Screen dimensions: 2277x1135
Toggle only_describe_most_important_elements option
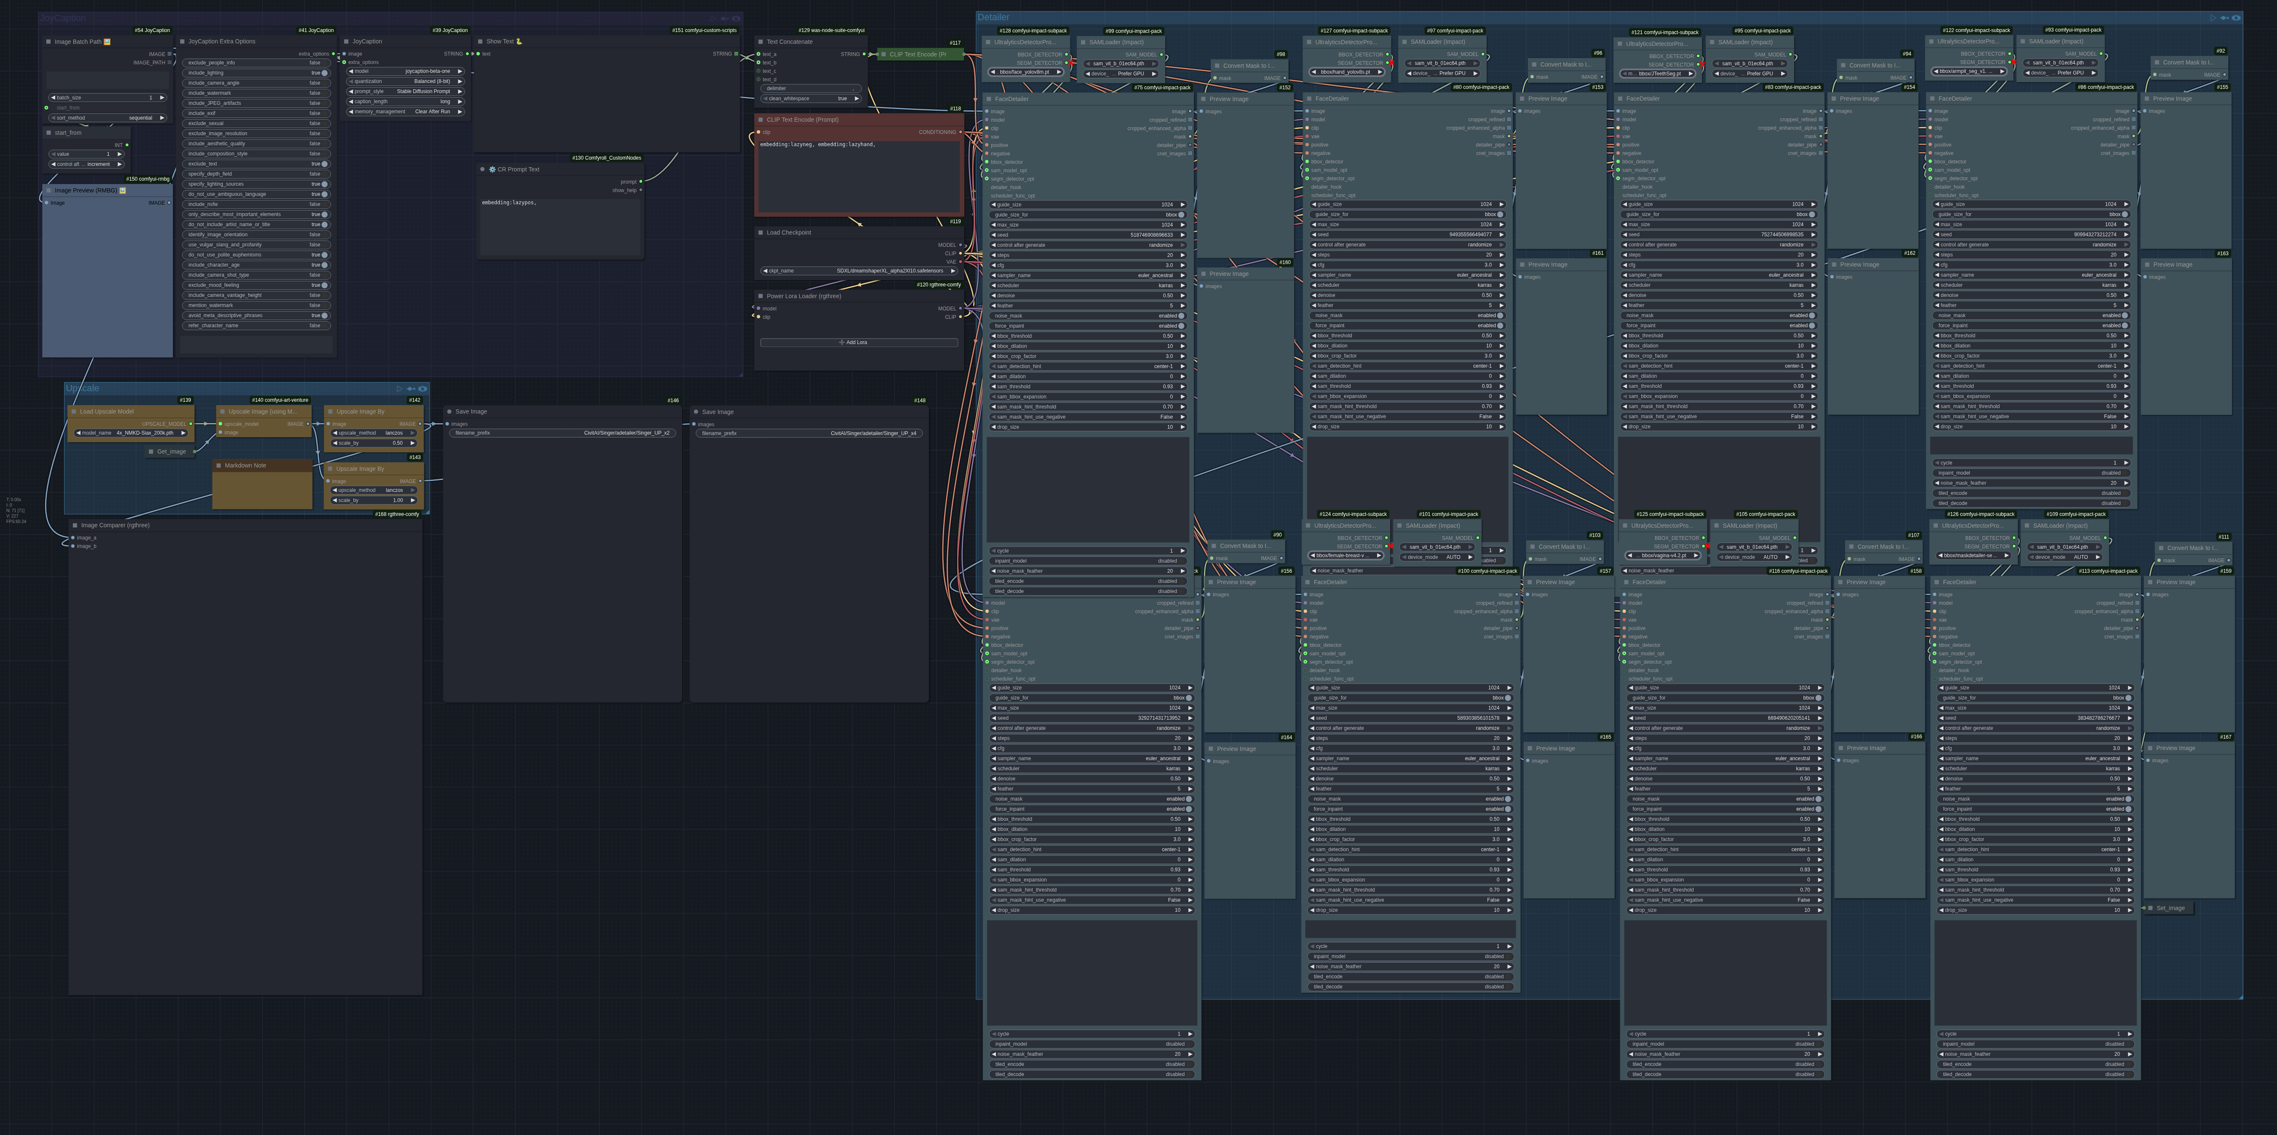click(255, 214)
